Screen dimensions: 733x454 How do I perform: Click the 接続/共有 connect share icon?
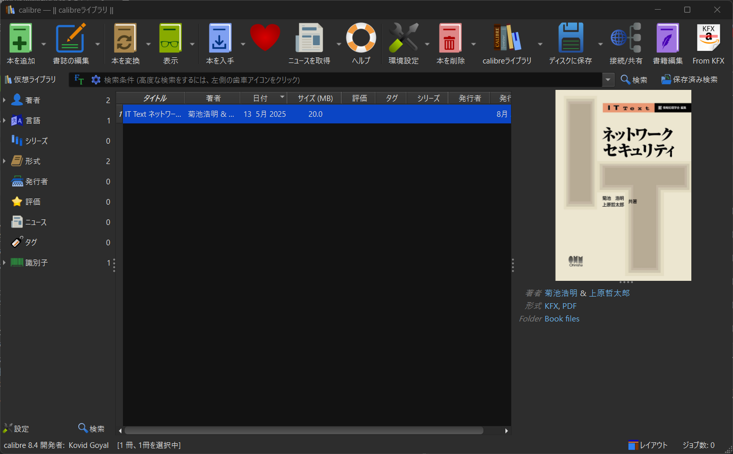[626, 38]
